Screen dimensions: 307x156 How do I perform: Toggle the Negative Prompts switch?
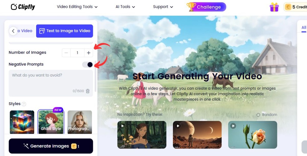tap(88, 65)
